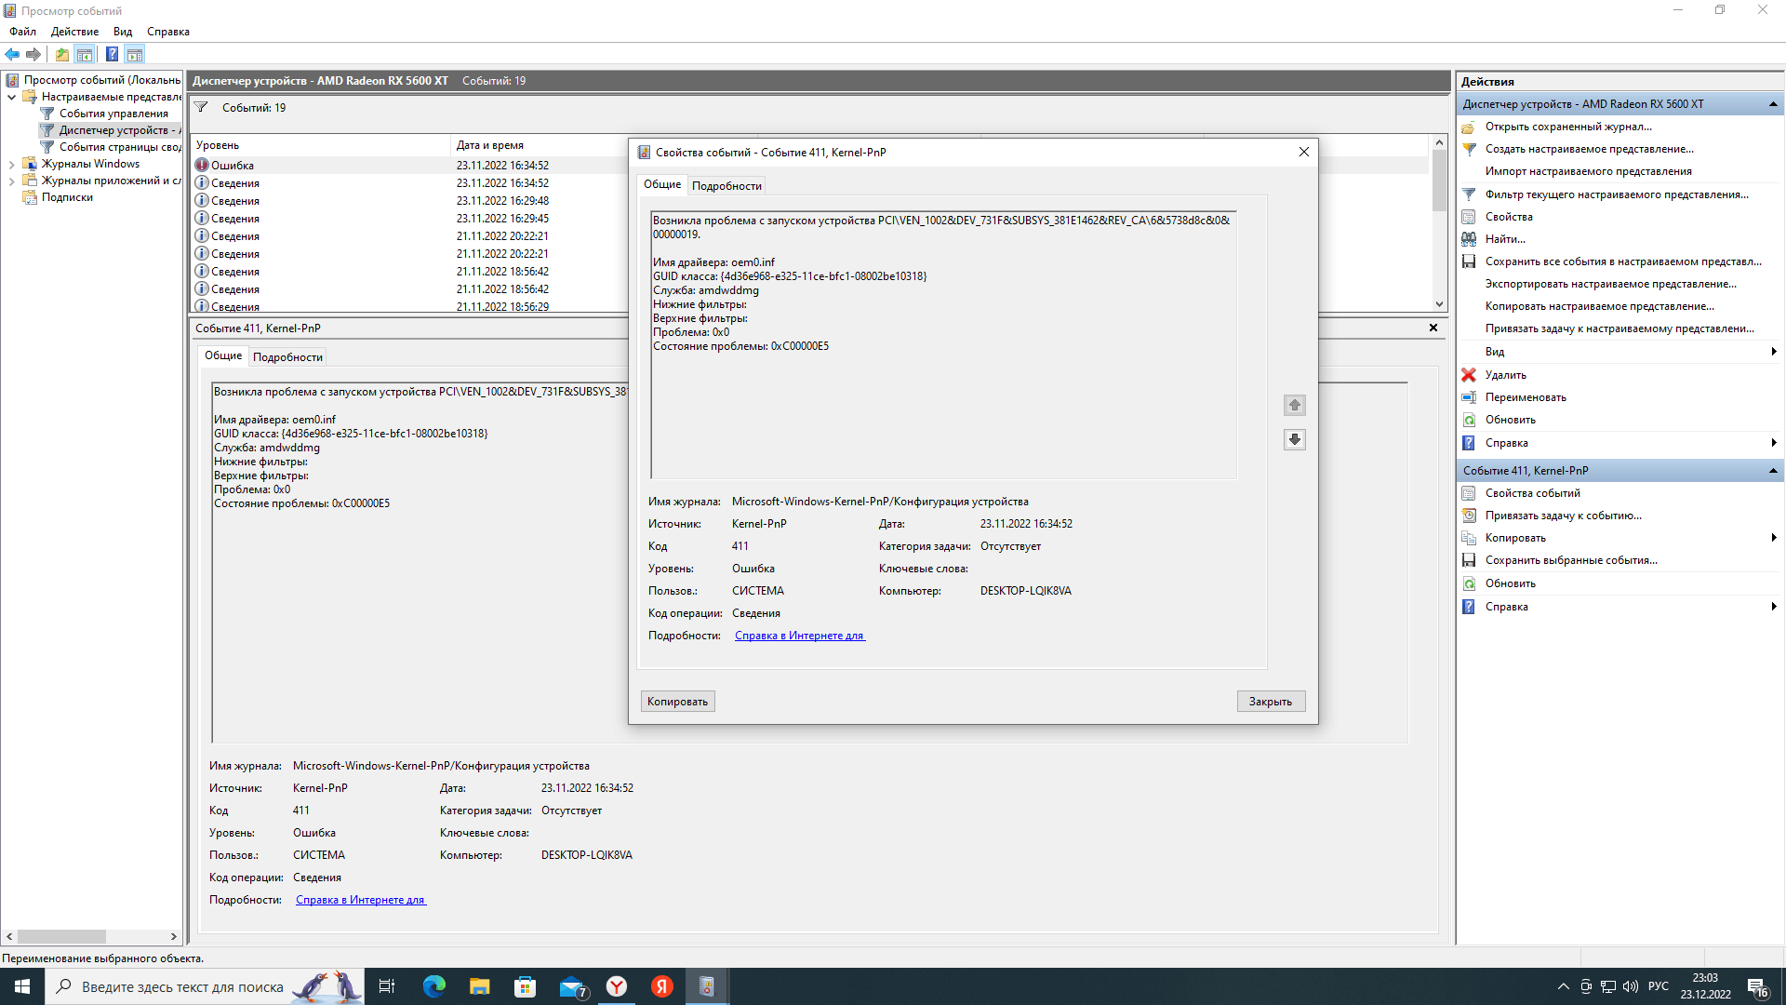Select Общие tab in the dialog

662,184
